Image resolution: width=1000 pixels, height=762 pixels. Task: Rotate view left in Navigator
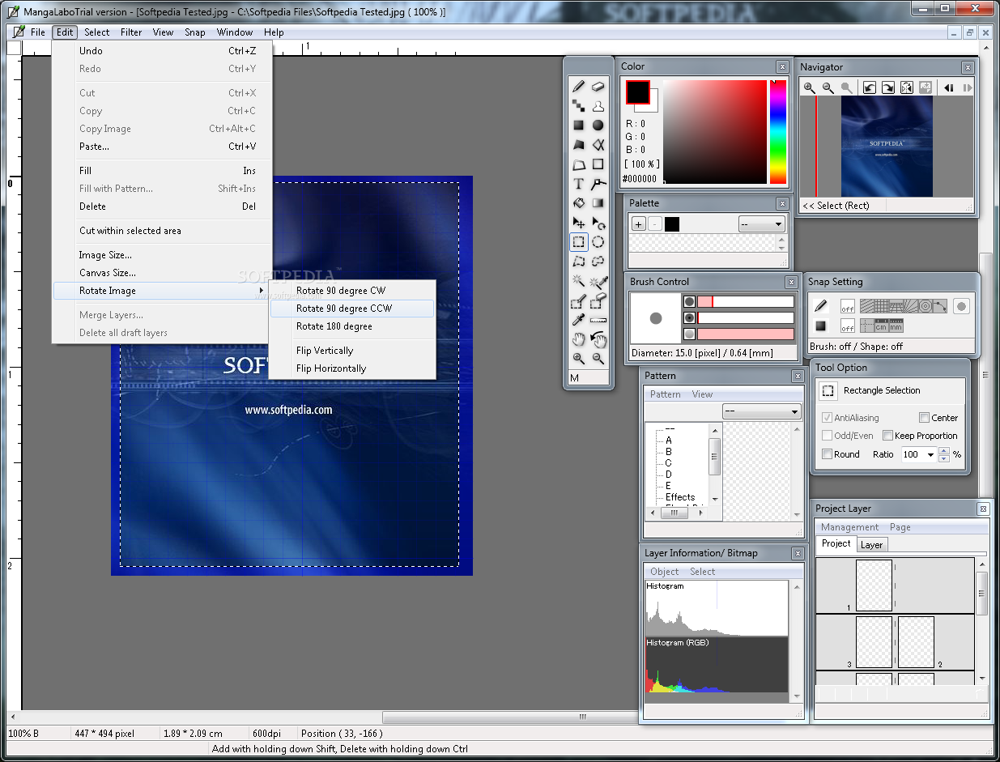click(870, 87)
